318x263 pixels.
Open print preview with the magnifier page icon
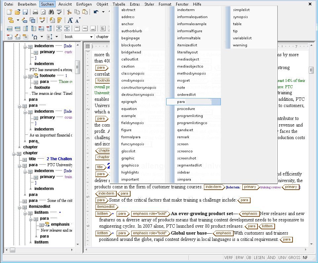[x=43, y=12]
